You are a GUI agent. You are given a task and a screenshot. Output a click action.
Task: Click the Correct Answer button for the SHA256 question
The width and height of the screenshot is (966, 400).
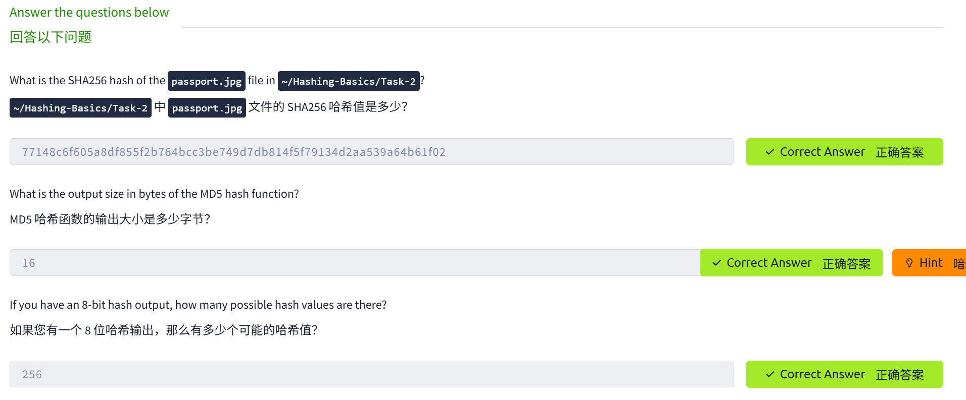844,152
